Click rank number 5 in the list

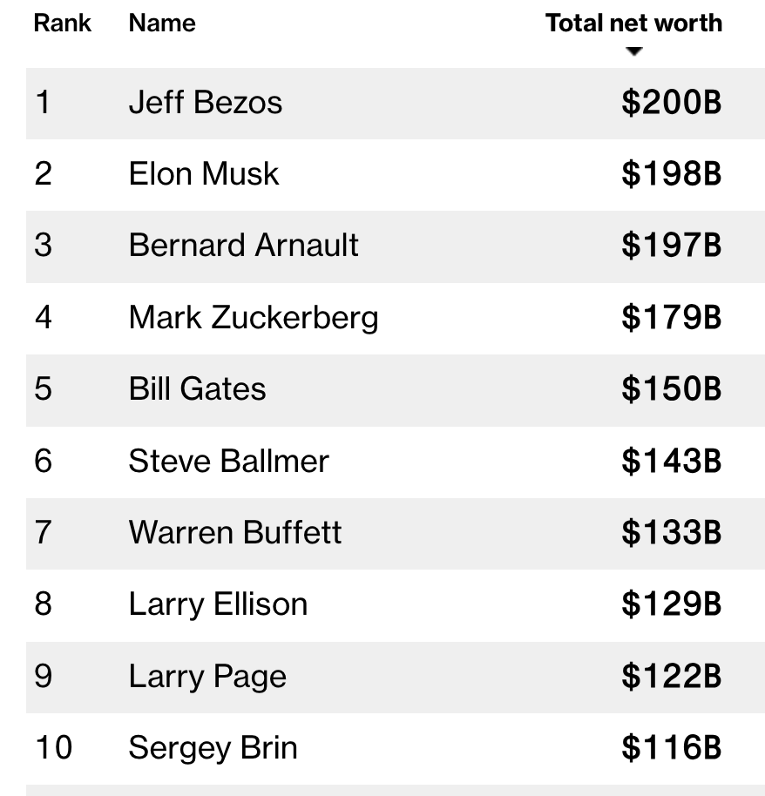(x=44, y=389)
